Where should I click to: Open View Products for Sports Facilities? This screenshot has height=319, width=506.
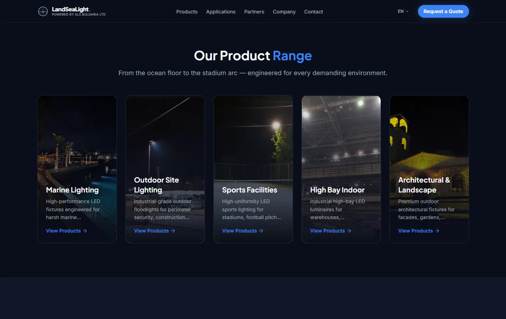(243, 231)
